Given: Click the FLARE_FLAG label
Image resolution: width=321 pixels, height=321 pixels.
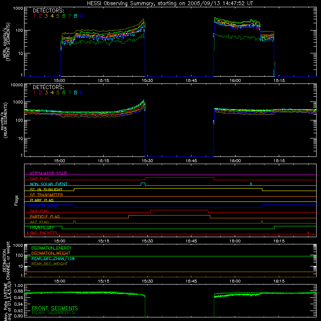Looking at the screenshot, I should click(42, 200).
